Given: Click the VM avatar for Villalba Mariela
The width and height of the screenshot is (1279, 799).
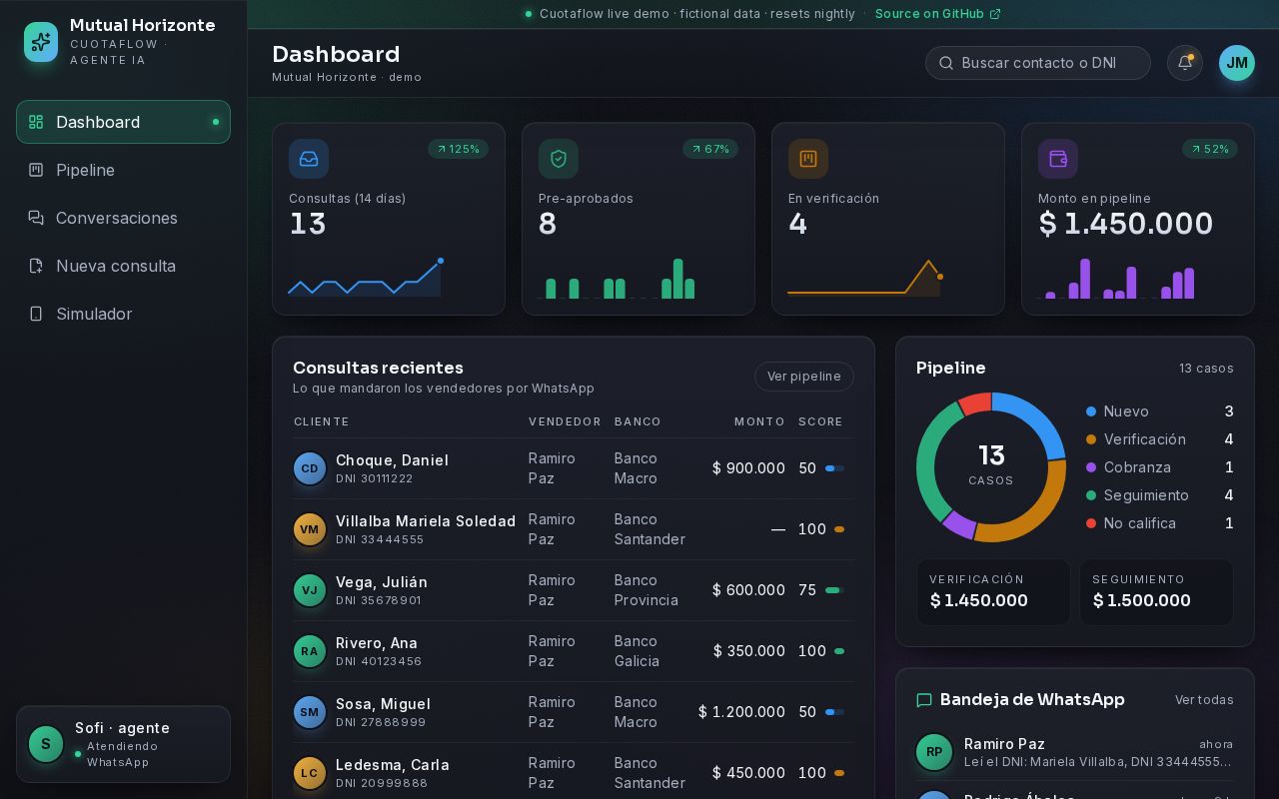Looking at the screenshot, I should tap(310, 529).
